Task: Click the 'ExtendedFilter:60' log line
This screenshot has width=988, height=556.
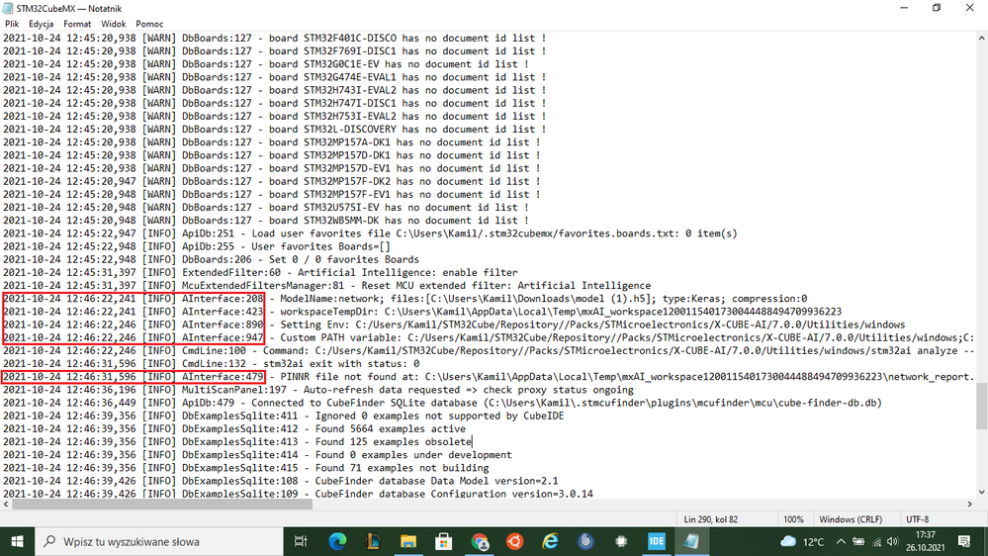Action: pyautogui.click(x=260, y=273)
